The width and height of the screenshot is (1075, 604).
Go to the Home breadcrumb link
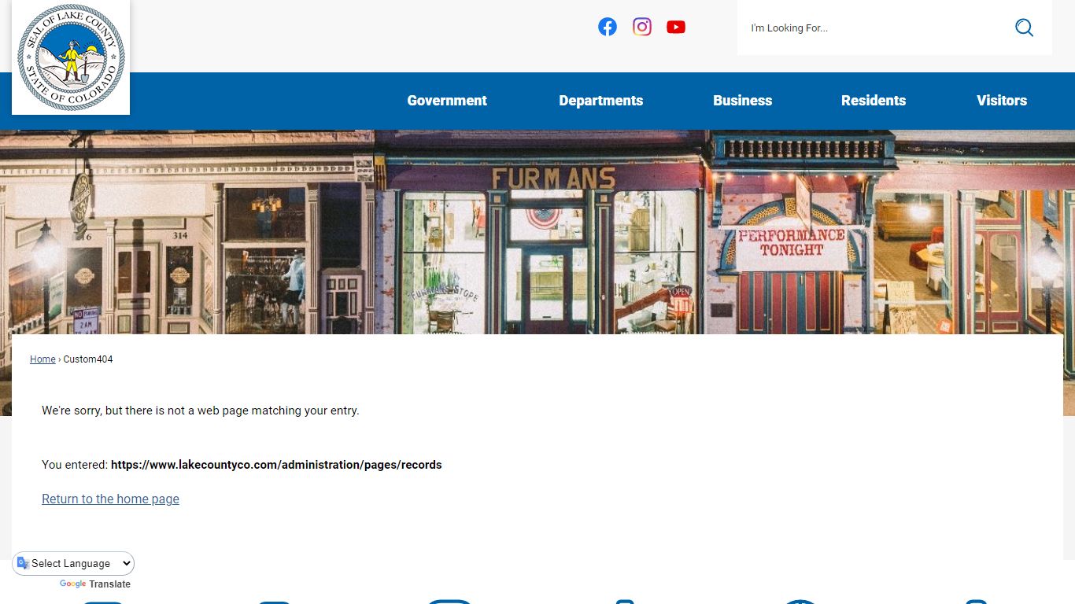pos(42,359)
